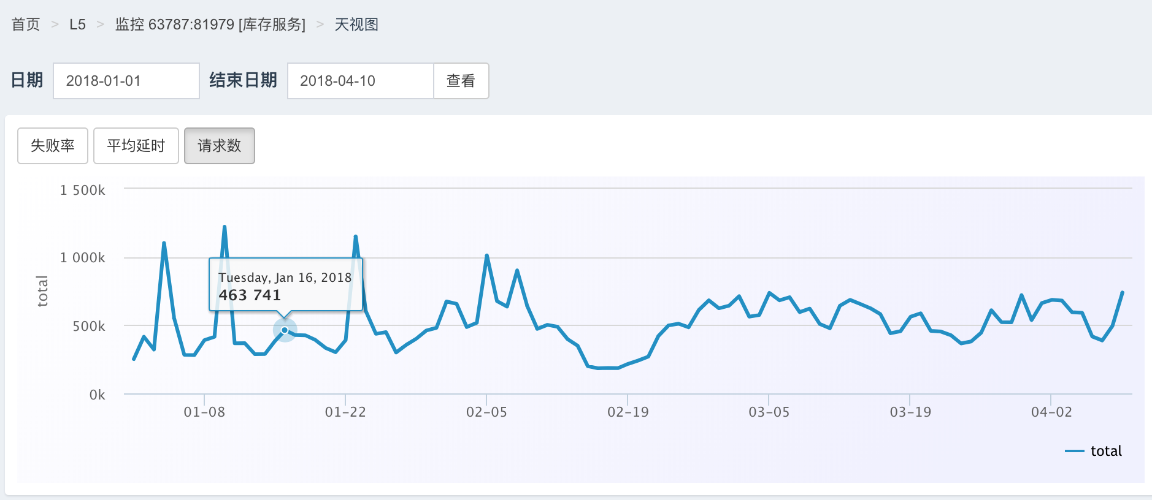
Task: Switch to the 平均延时 tab
Action: (136, 146)
